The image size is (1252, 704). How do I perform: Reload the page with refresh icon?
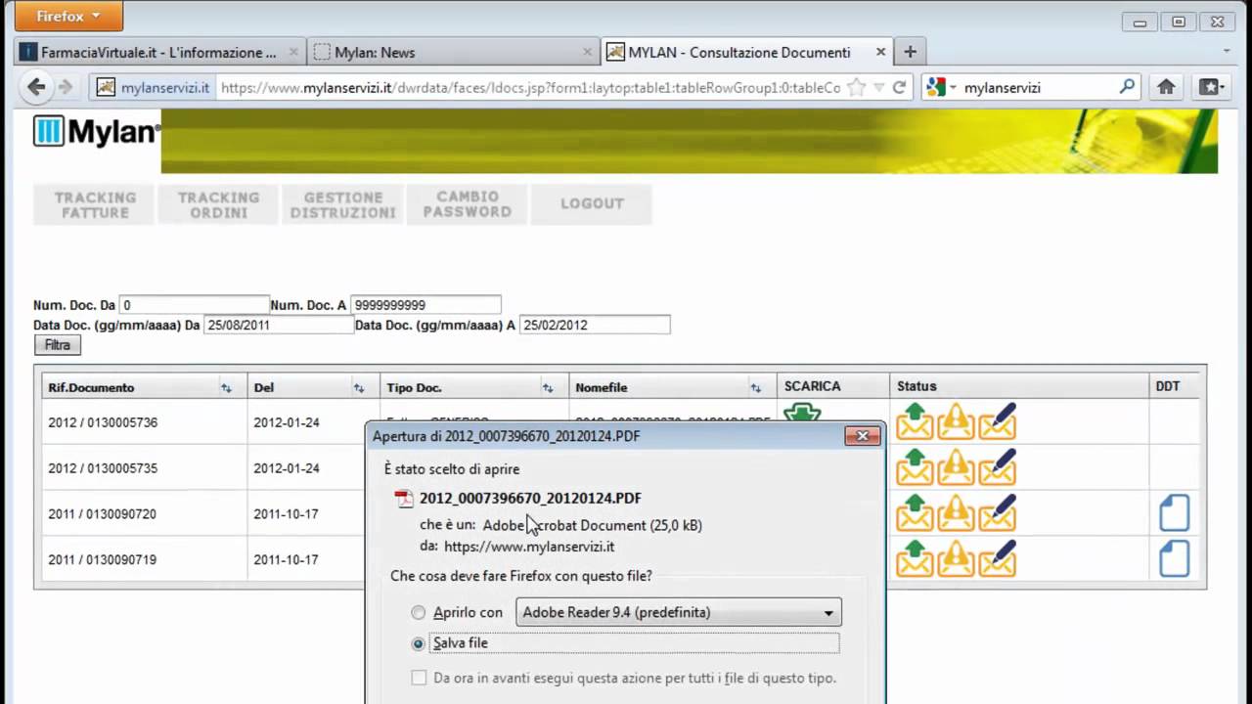[x=899, y=87]
